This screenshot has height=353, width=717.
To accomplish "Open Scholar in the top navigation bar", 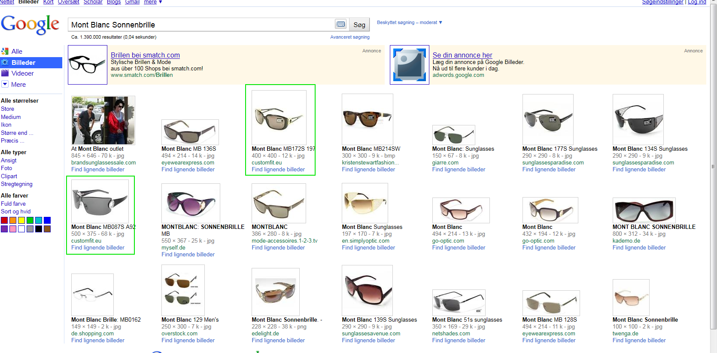I will [x=93, y=2].
